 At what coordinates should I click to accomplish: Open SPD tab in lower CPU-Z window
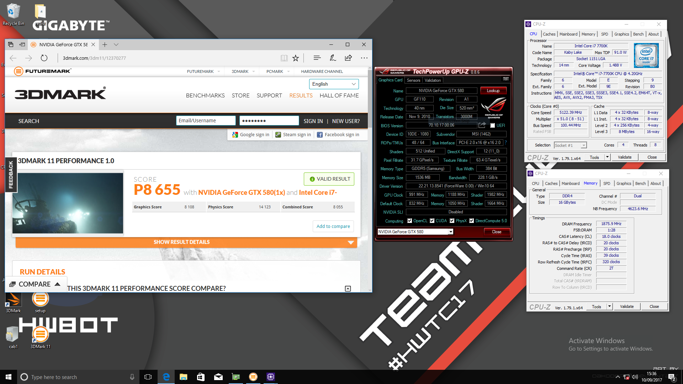pos(607,183)
